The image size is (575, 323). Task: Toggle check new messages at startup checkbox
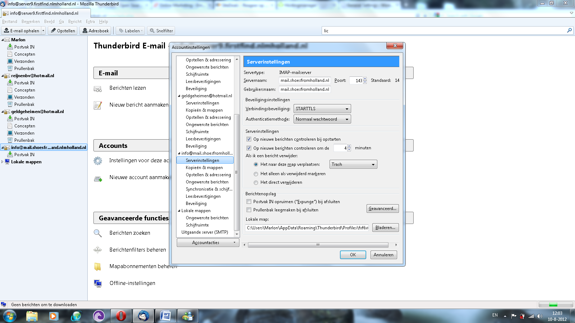tap(249, 139)
